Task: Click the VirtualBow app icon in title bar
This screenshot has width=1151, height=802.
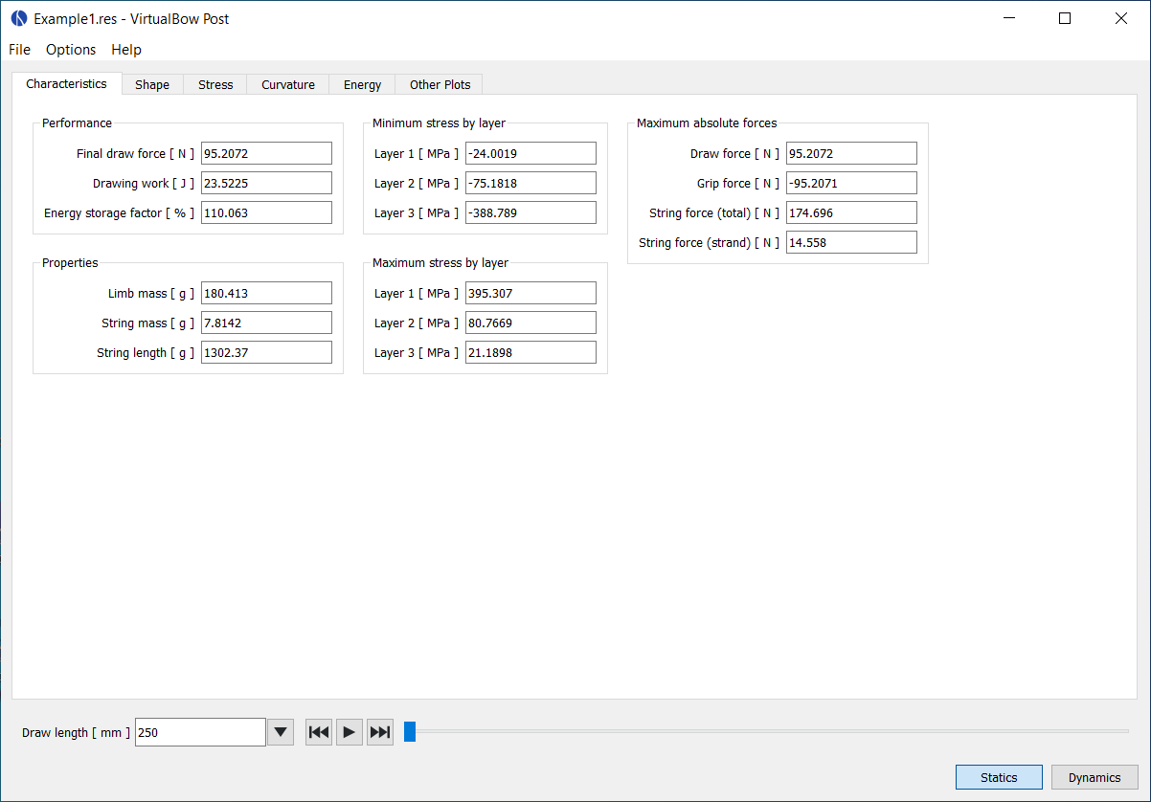Action: [18, 18]
